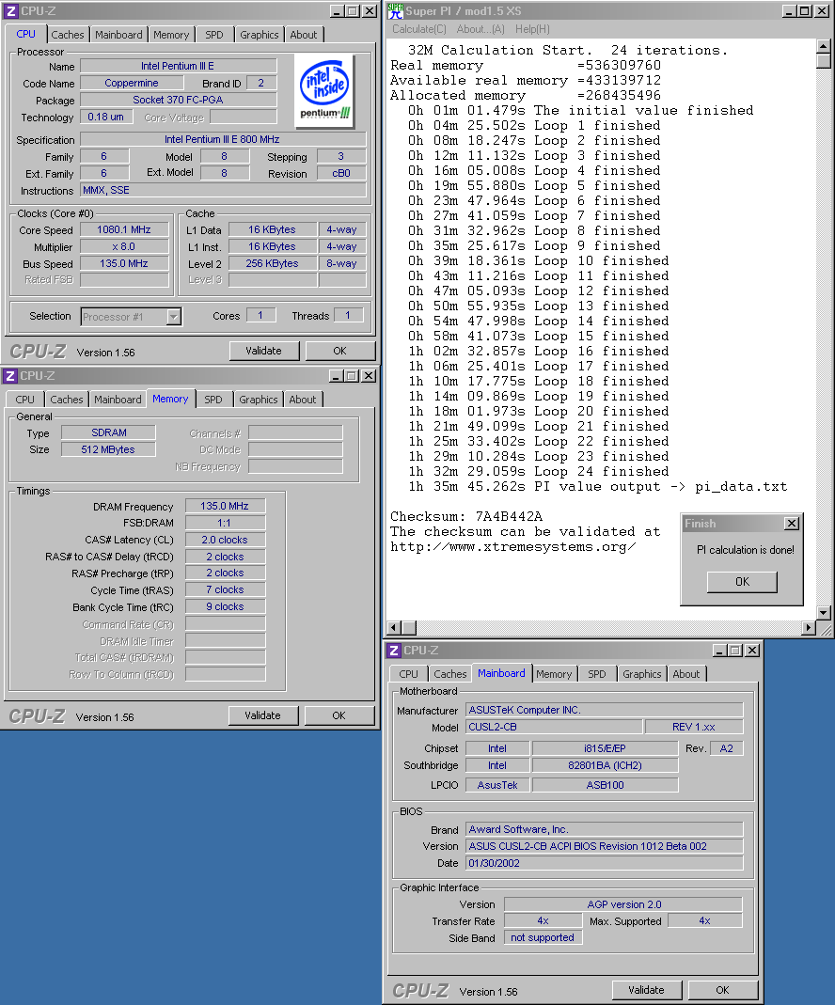Image resolution: width=835 pixels, height=1005 pixels.
Task: Click the Multiplier value x 8.0
Action: (124, 246)
